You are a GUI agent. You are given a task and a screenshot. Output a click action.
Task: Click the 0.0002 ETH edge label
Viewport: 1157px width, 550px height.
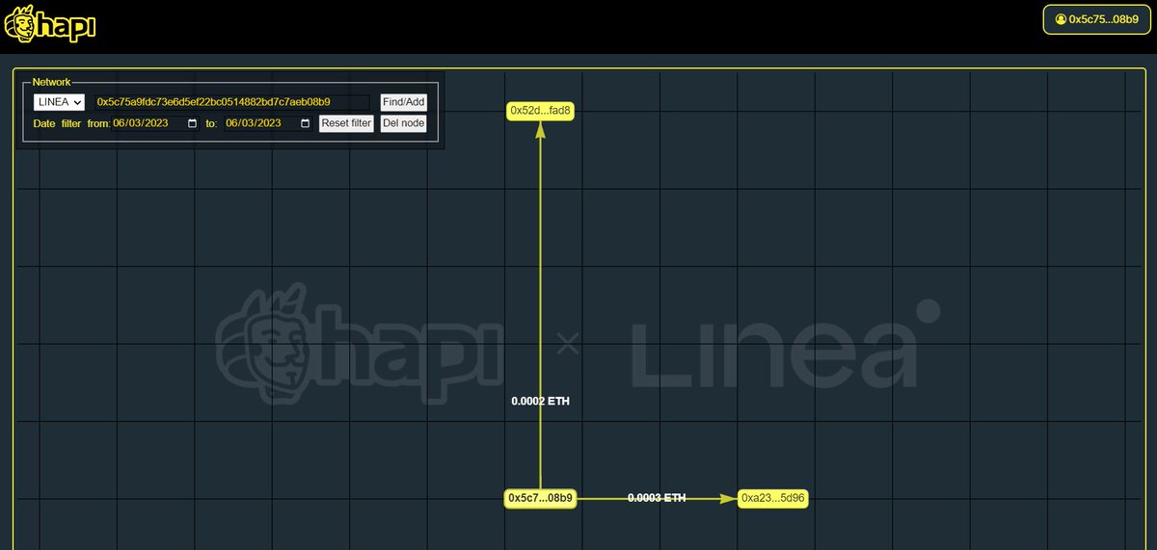tap(541, 401)
